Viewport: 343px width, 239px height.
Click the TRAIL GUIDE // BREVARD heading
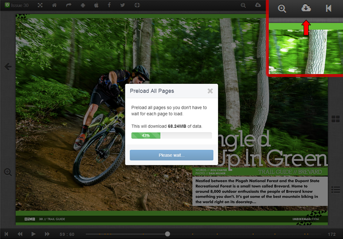tap(290, 172)
